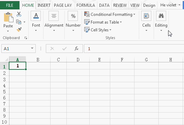
Task: Open Conditional Formatting dropdown arrow
Action: [x=134, y=14]
